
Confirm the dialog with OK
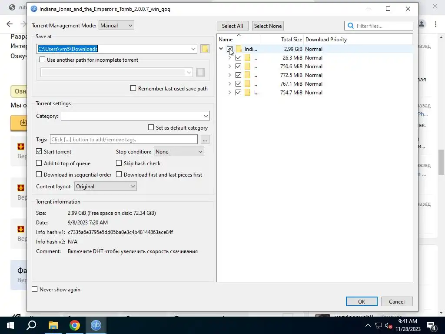pos(362,301)
